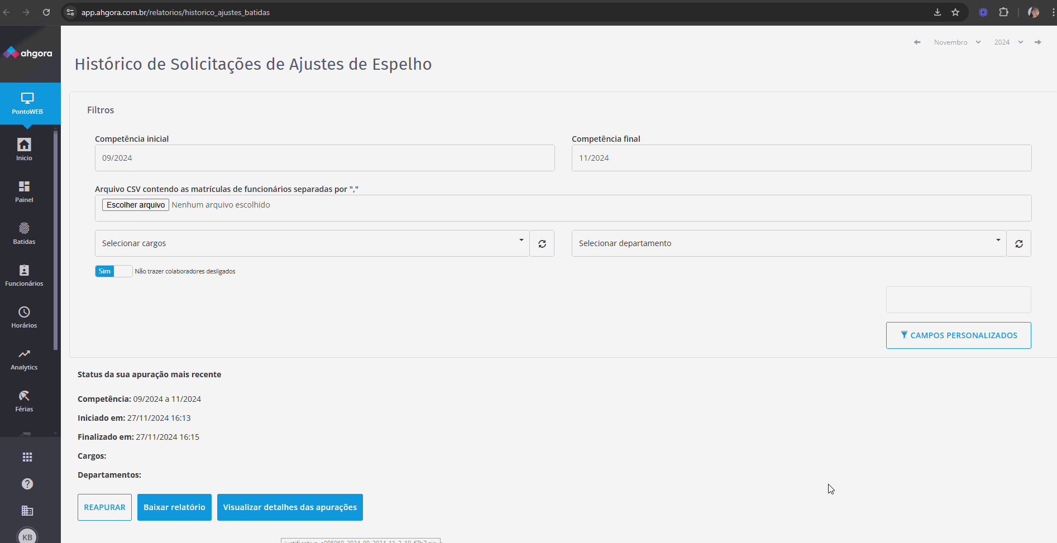The width and height of the screenshot is (1057, 543).
Task: Click 'Visualizar detalhes das apurações'
Action: coord(289,507)
